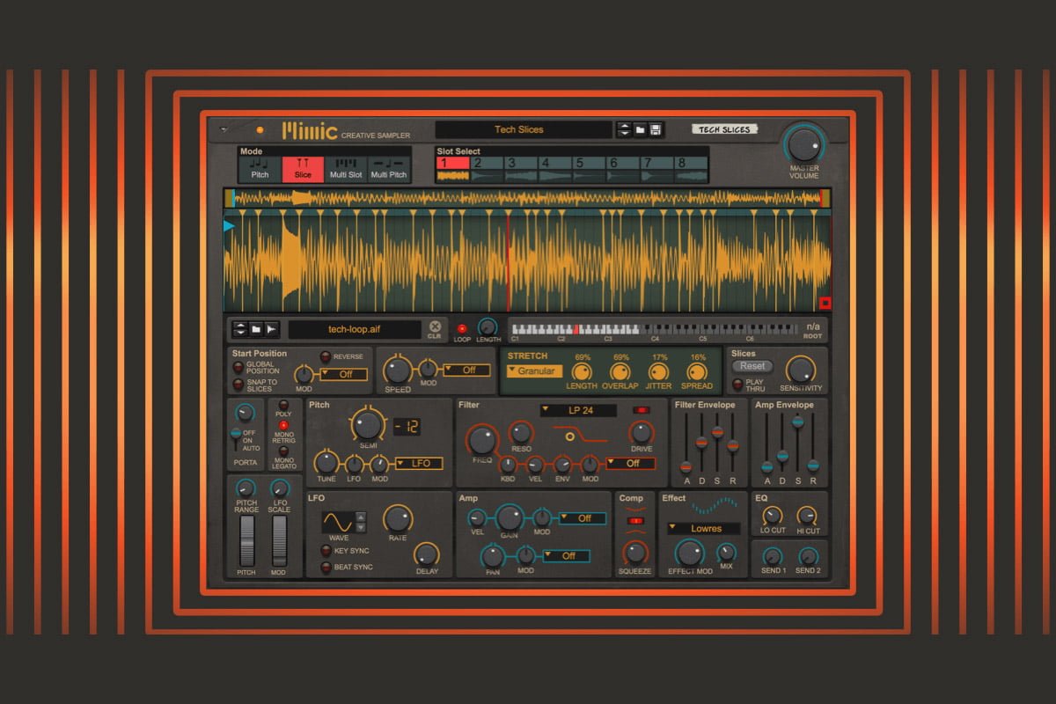
Task: Click the red end marker square in waveform
Action: tap(825, 304)
